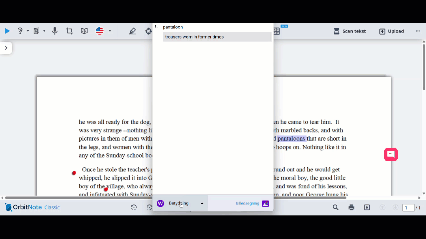The height and width of the screenshot is (239, 426).
Task: Click the Betydning dropdown up-arrow
Action: tap(202, 203)
